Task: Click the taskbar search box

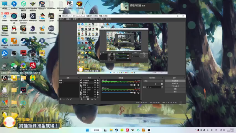Action: coord(97,130)
